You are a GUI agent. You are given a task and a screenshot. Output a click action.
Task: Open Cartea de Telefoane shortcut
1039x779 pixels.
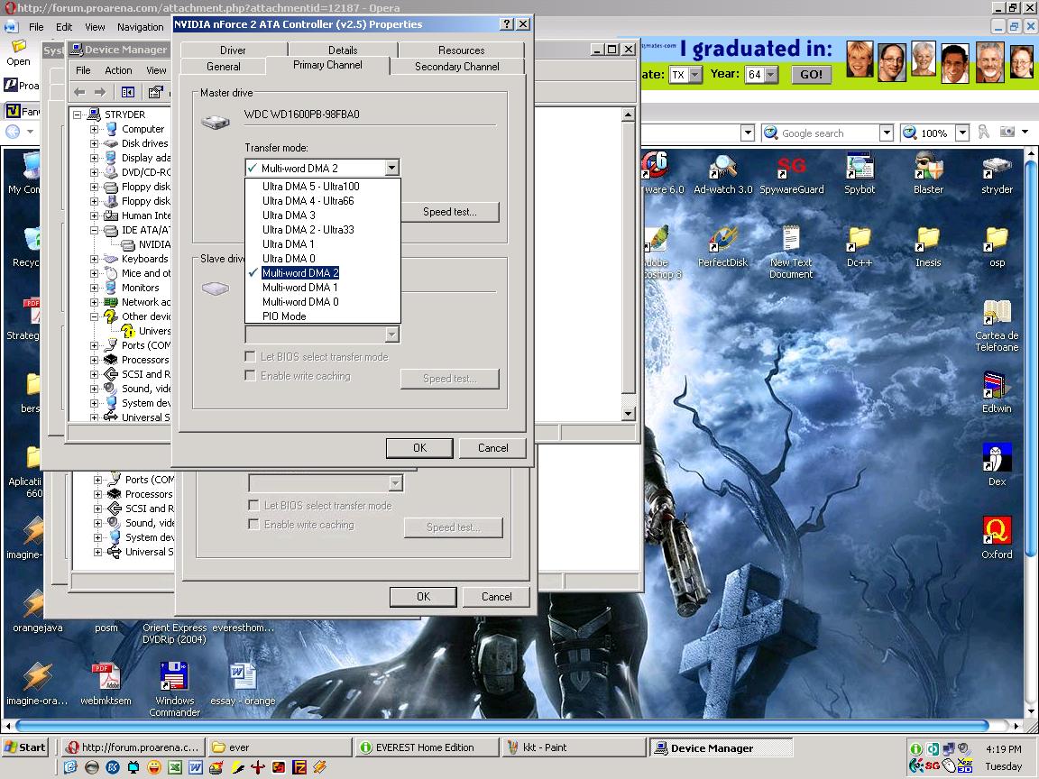997,325
